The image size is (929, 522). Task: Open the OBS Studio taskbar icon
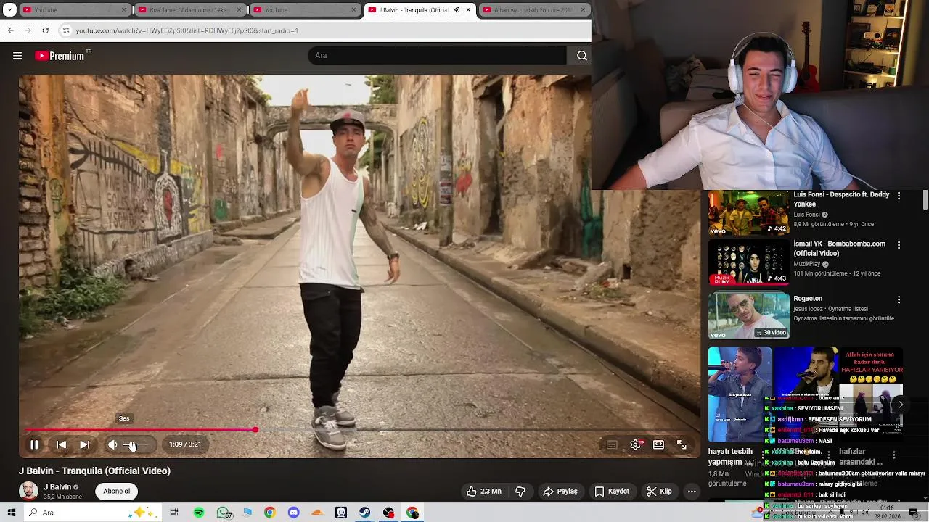[388, 513]
